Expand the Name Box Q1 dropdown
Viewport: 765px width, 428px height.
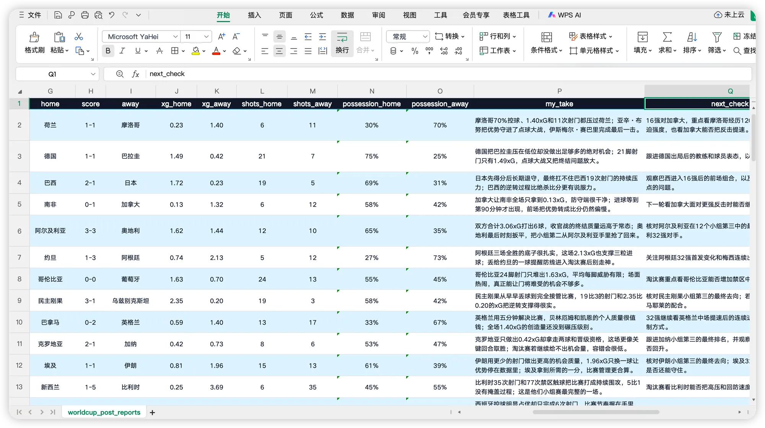93,74
